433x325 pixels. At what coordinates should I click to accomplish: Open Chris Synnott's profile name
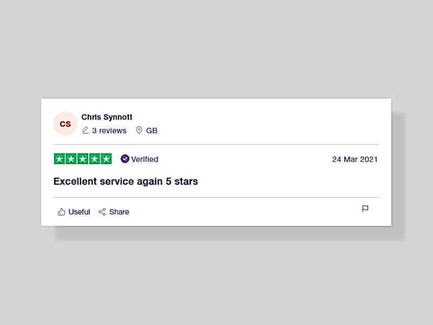pyautogui.click(x=107, y=117)
